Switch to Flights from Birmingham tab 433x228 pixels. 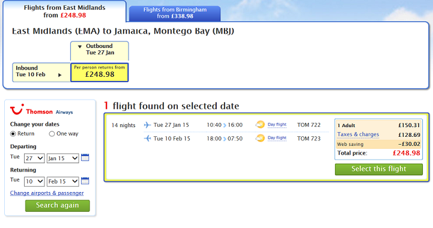(175, 13)
